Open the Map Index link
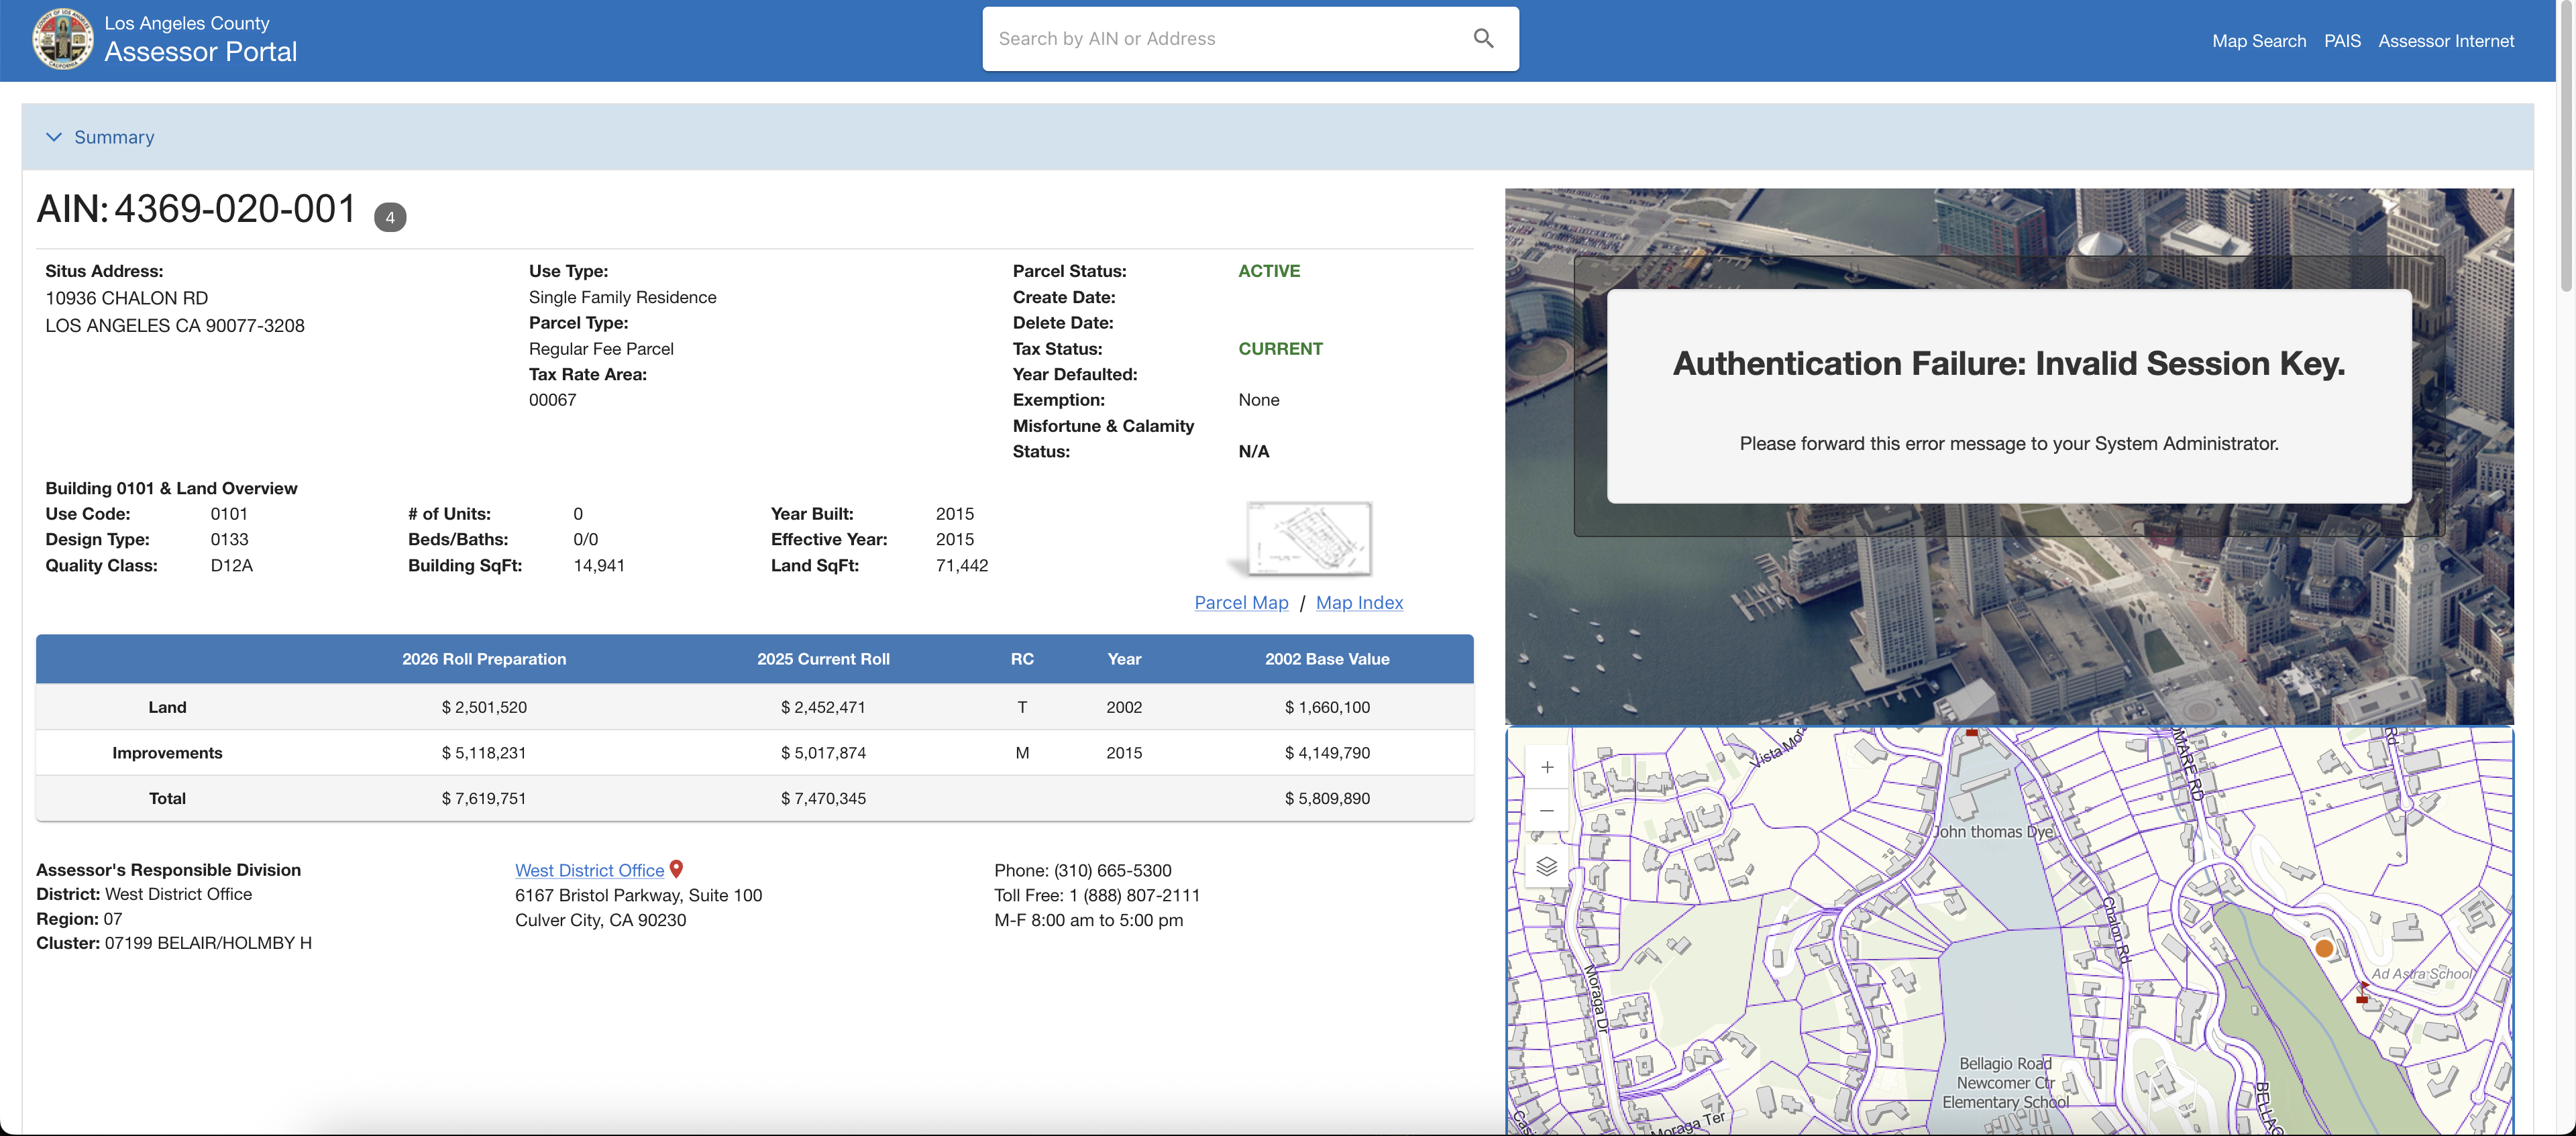Image resolution: width=2576 pixels, height=1136 pixels. (x=1359, y=602)
